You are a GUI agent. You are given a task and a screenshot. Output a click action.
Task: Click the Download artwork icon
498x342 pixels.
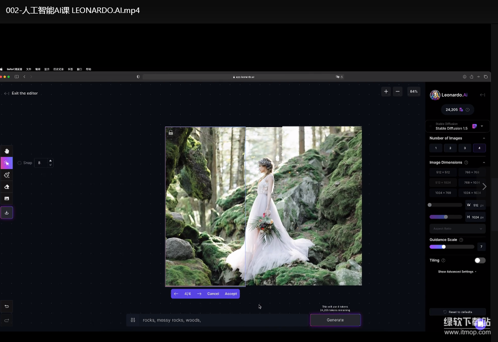pos(7,212)
